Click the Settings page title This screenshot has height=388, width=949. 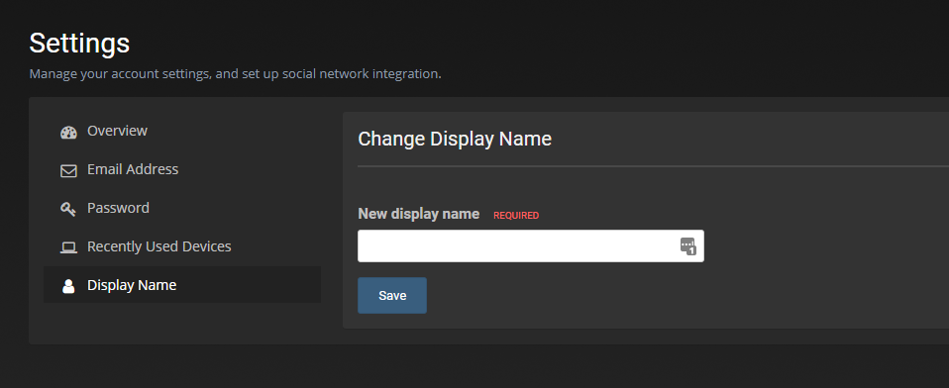79,43
